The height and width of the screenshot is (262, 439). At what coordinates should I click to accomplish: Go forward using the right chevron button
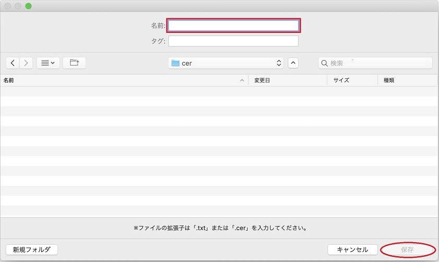click(x=26, y=63)
